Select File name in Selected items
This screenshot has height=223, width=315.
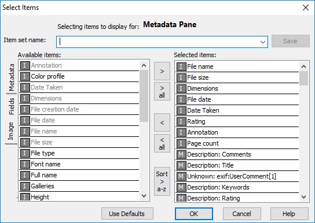(x=237, y=66)
